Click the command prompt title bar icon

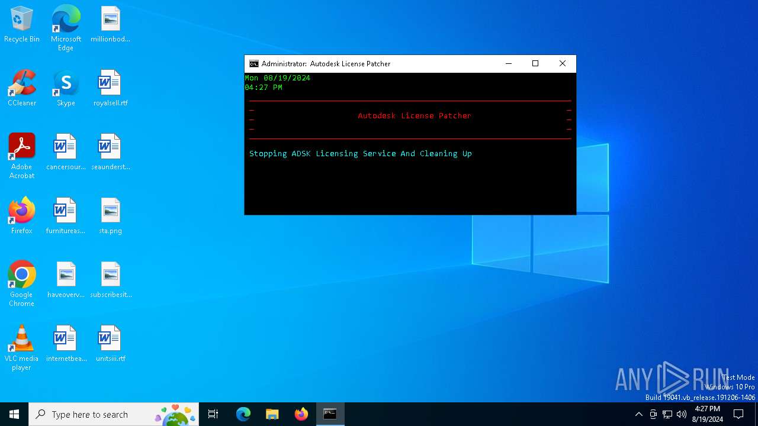[x=253, y=64]
